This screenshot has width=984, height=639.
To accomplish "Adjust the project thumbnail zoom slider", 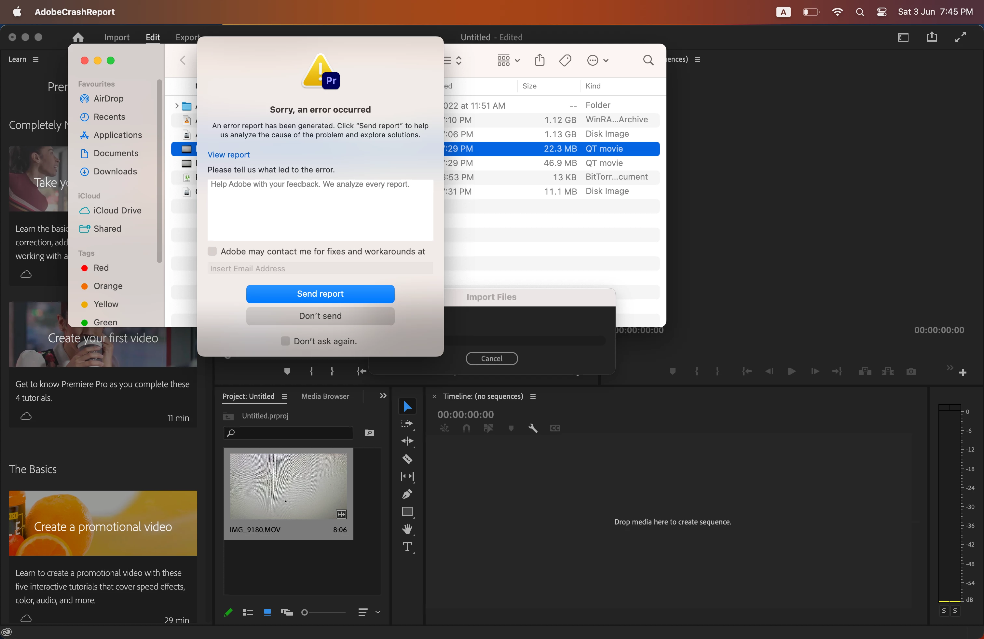I will (305, 612).
